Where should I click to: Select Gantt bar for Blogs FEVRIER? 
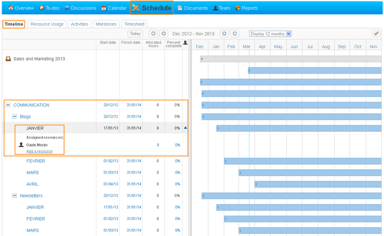click(x=303, y=161)
